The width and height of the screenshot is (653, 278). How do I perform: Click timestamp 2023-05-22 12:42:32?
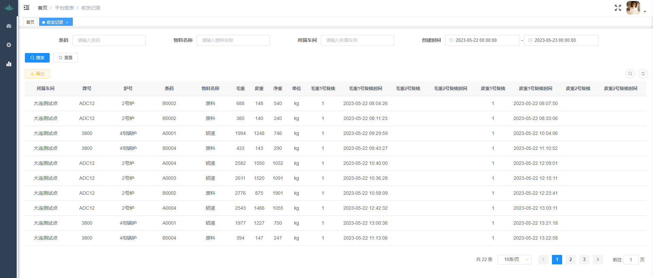coord(365,208)
